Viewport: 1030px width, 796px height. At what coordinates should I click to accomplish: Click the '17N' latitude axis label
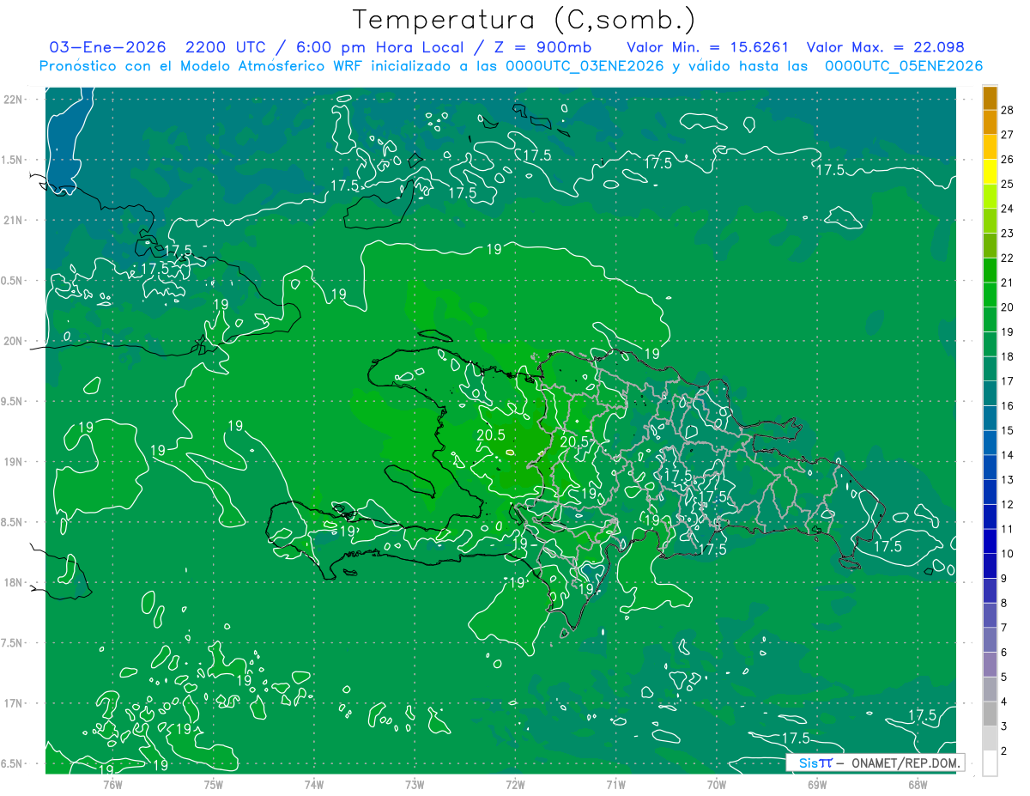(x=14, y=704)
